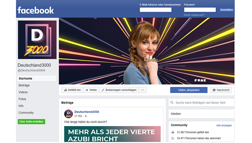The image size is (252, 143).
Task: Search posts via Suche nach Beiträgen field
Action: [201, 102]
